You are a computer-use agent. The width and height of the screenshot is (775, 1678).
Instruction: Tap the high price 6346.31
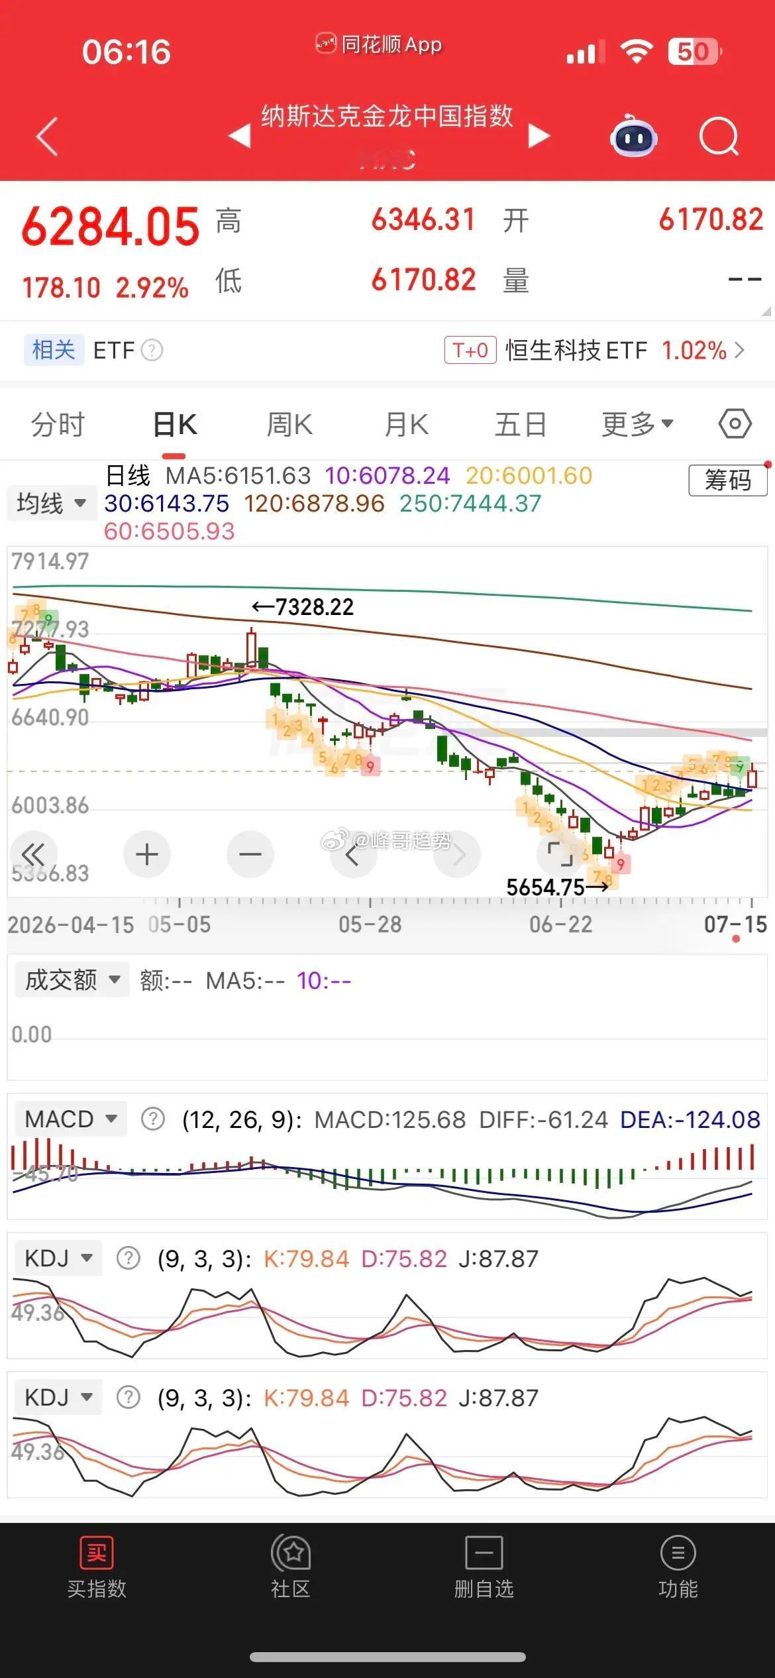(423, 219)
